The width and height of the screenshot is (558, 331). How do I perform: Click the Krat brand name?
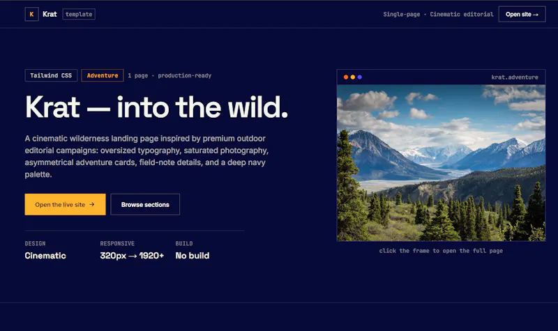[x=50, y=14]
